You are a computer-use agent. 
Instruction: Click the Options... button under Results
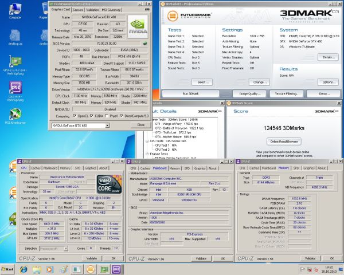328,82
